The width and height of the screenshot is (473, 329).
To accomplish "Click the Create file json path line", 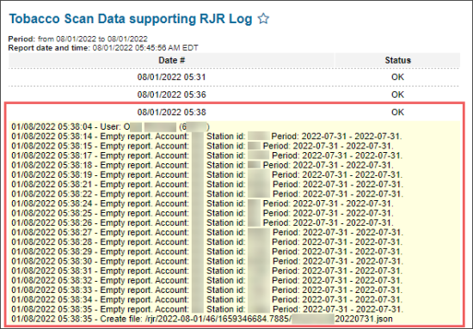I will [x=202, y=319].
